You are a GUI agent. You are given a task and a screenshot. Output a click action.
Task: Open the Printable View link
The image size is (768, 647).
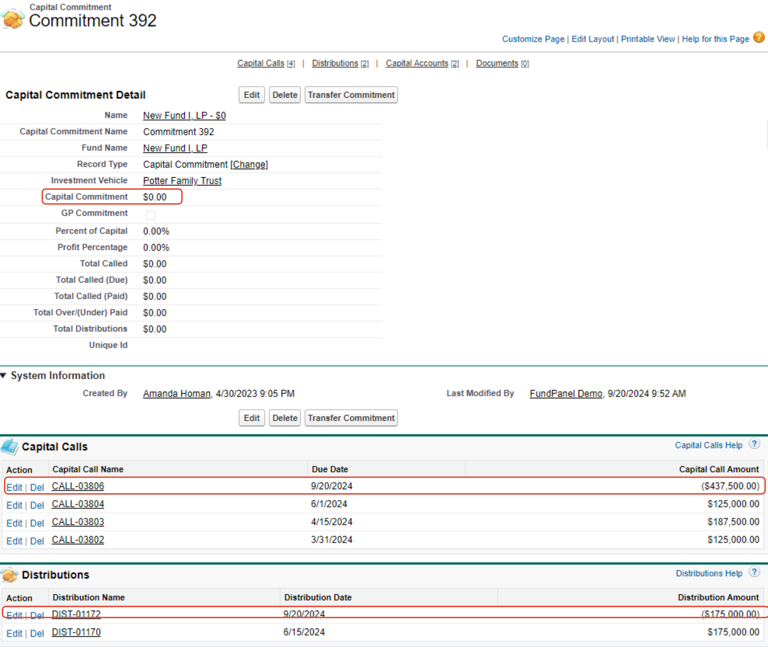pyautogui.click(x=648, y=39)
